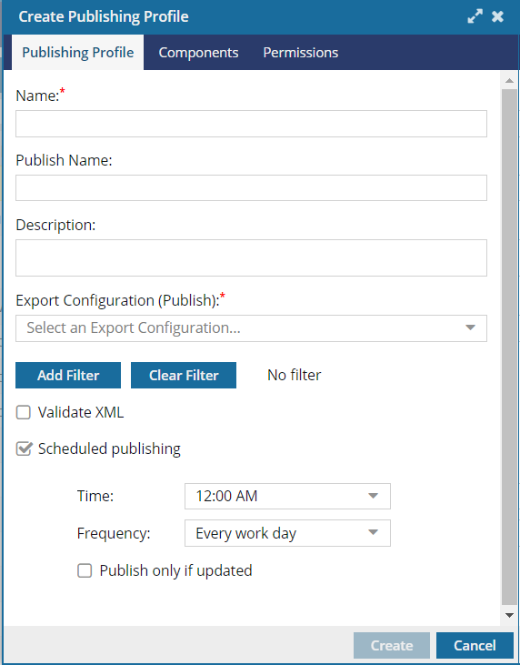
Task: Click the vertical scrollbar thumb
Action: pos(509,347)
